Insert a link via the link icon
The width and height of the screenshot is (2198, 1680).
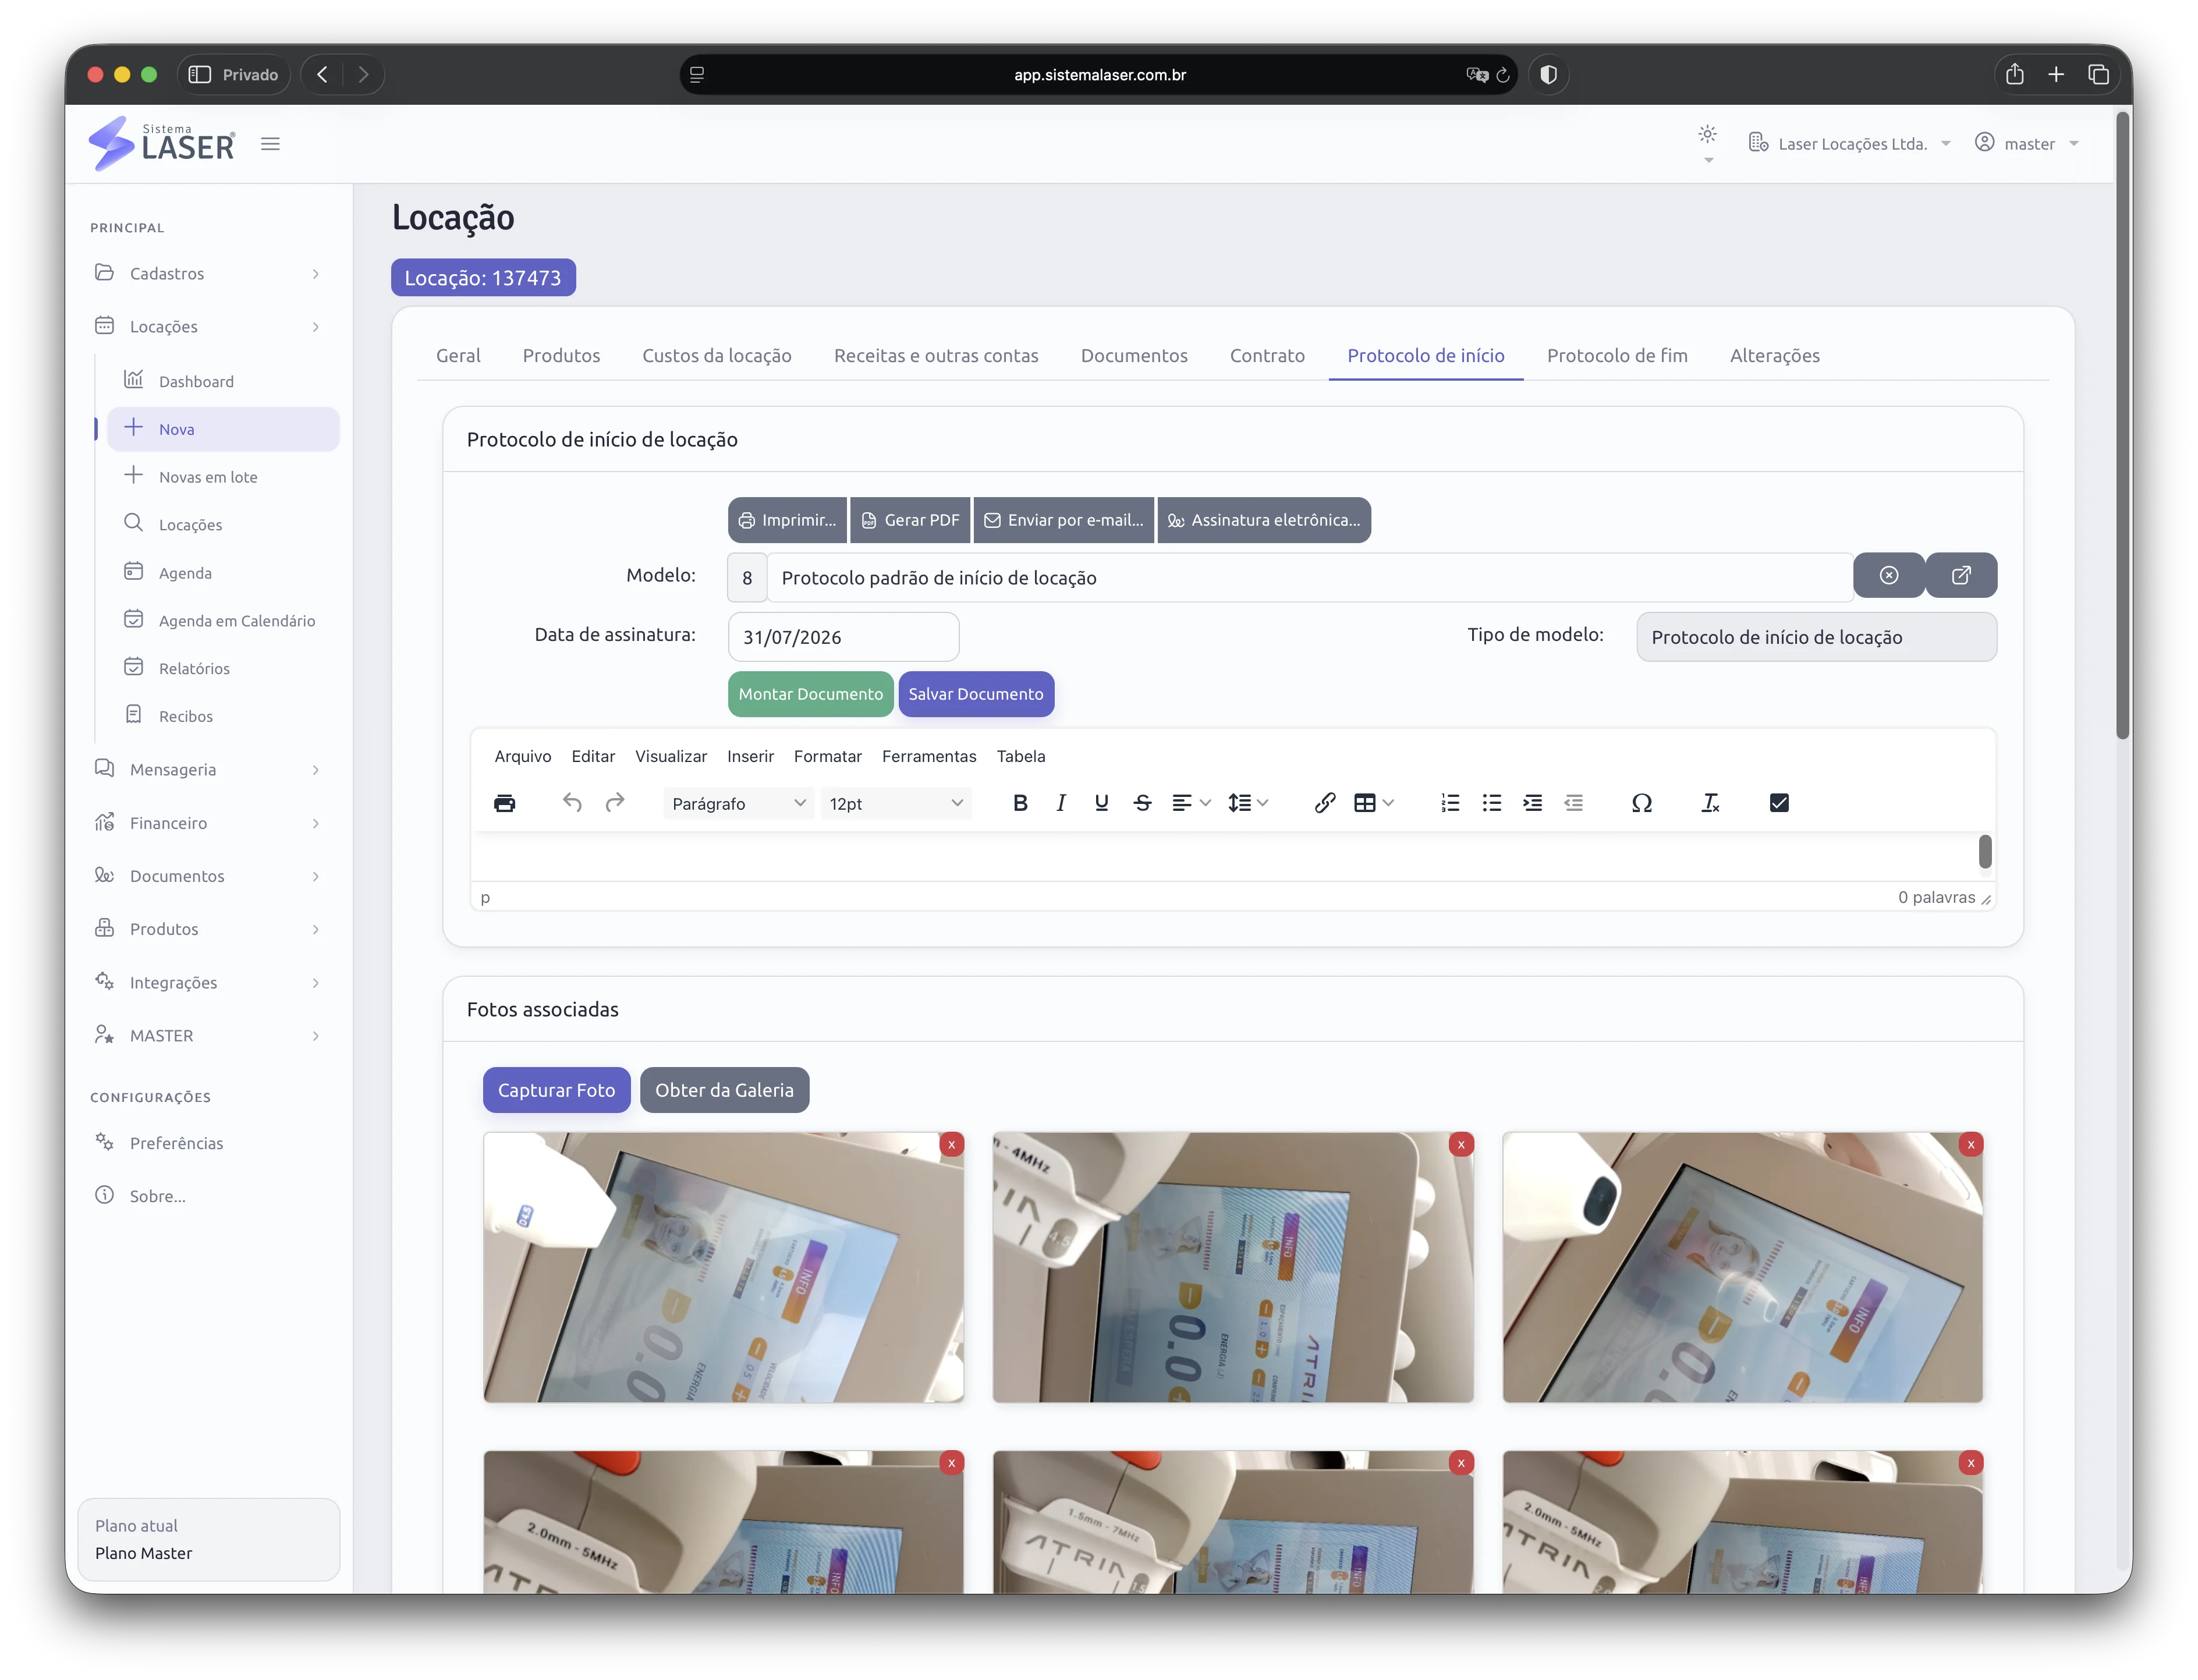pos(1325,803)
